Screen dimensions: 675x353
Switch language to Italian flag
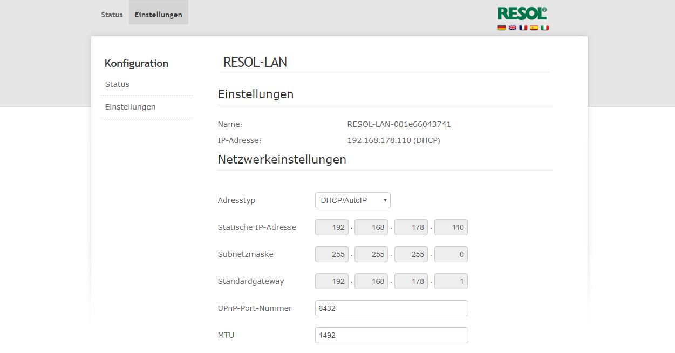(x=545, y=28)
